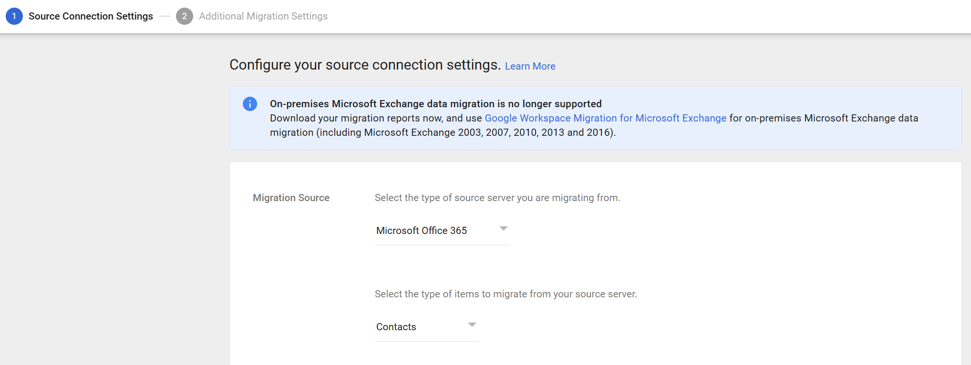971x365 pixels.
Task: Click the Migration Source label
Action: 291,198
